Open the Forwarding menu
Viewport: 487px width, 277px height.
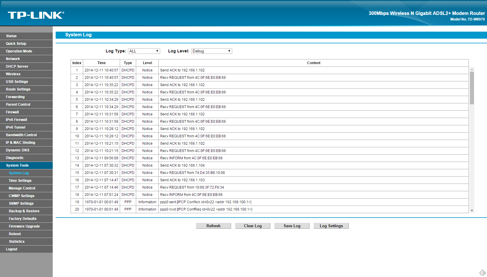26,97
